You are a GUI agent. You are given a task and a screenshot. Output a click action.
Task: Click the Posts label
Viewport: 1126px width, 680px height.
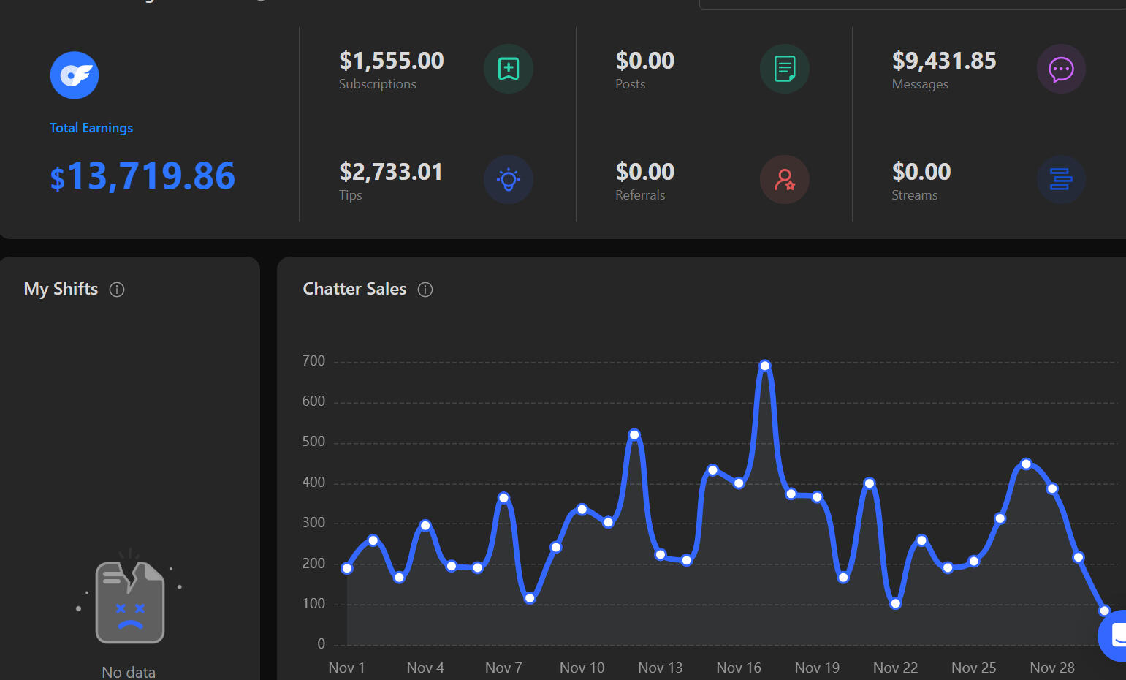point(631,84)
